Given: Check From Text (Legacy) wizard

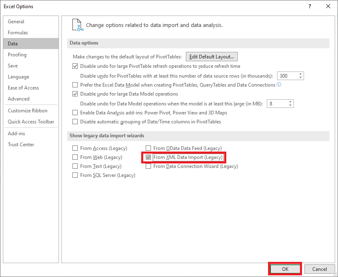Looking at the screenshot, I should [x=75, y=166].
